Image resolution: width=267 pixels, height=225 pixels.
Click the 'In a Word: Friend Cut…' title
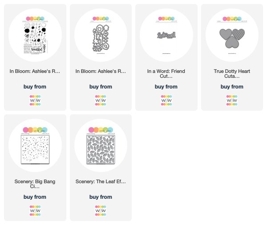pos(166,73)
